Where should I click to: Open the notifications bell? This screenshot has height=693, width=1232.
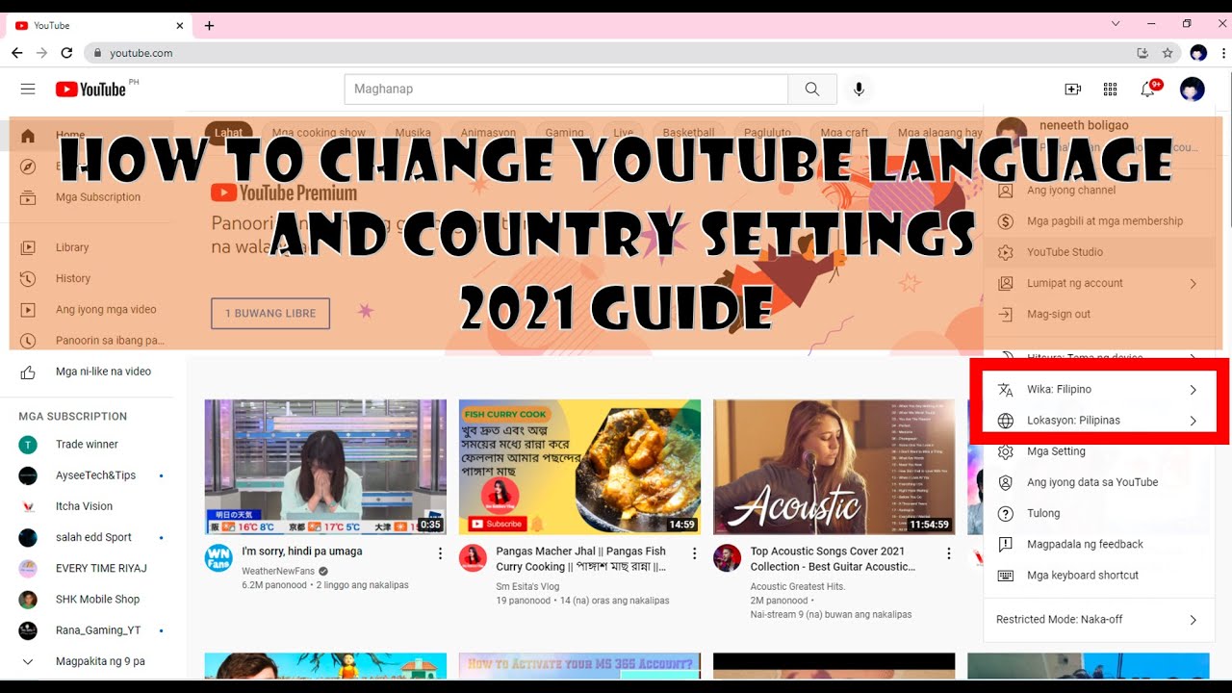pyautogui.click(x=1147, y=89)
